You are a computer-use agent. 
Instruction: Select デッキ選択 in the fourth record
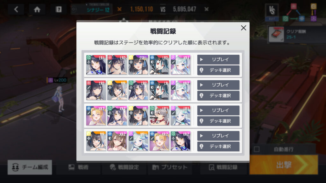[218, 146]
